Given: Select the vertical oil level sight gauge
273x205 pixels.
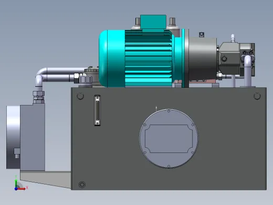Looking at the screenshot, I should pos(98,110).
